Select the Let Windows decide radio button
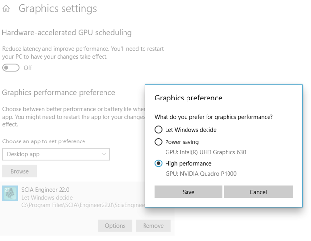 click(x=158, y=130)
